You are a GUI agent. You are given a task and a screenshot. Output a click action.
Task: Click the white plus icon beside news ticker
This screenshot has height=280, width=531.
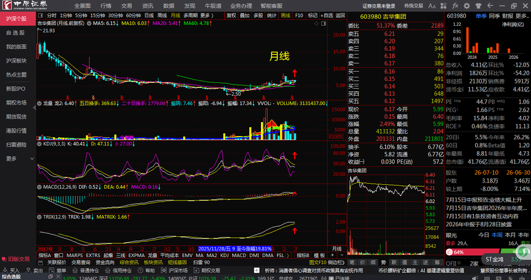click(257, 270)
